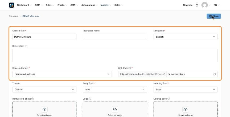
Task: Click the Course cover help icon
Action: pos(169,99)
